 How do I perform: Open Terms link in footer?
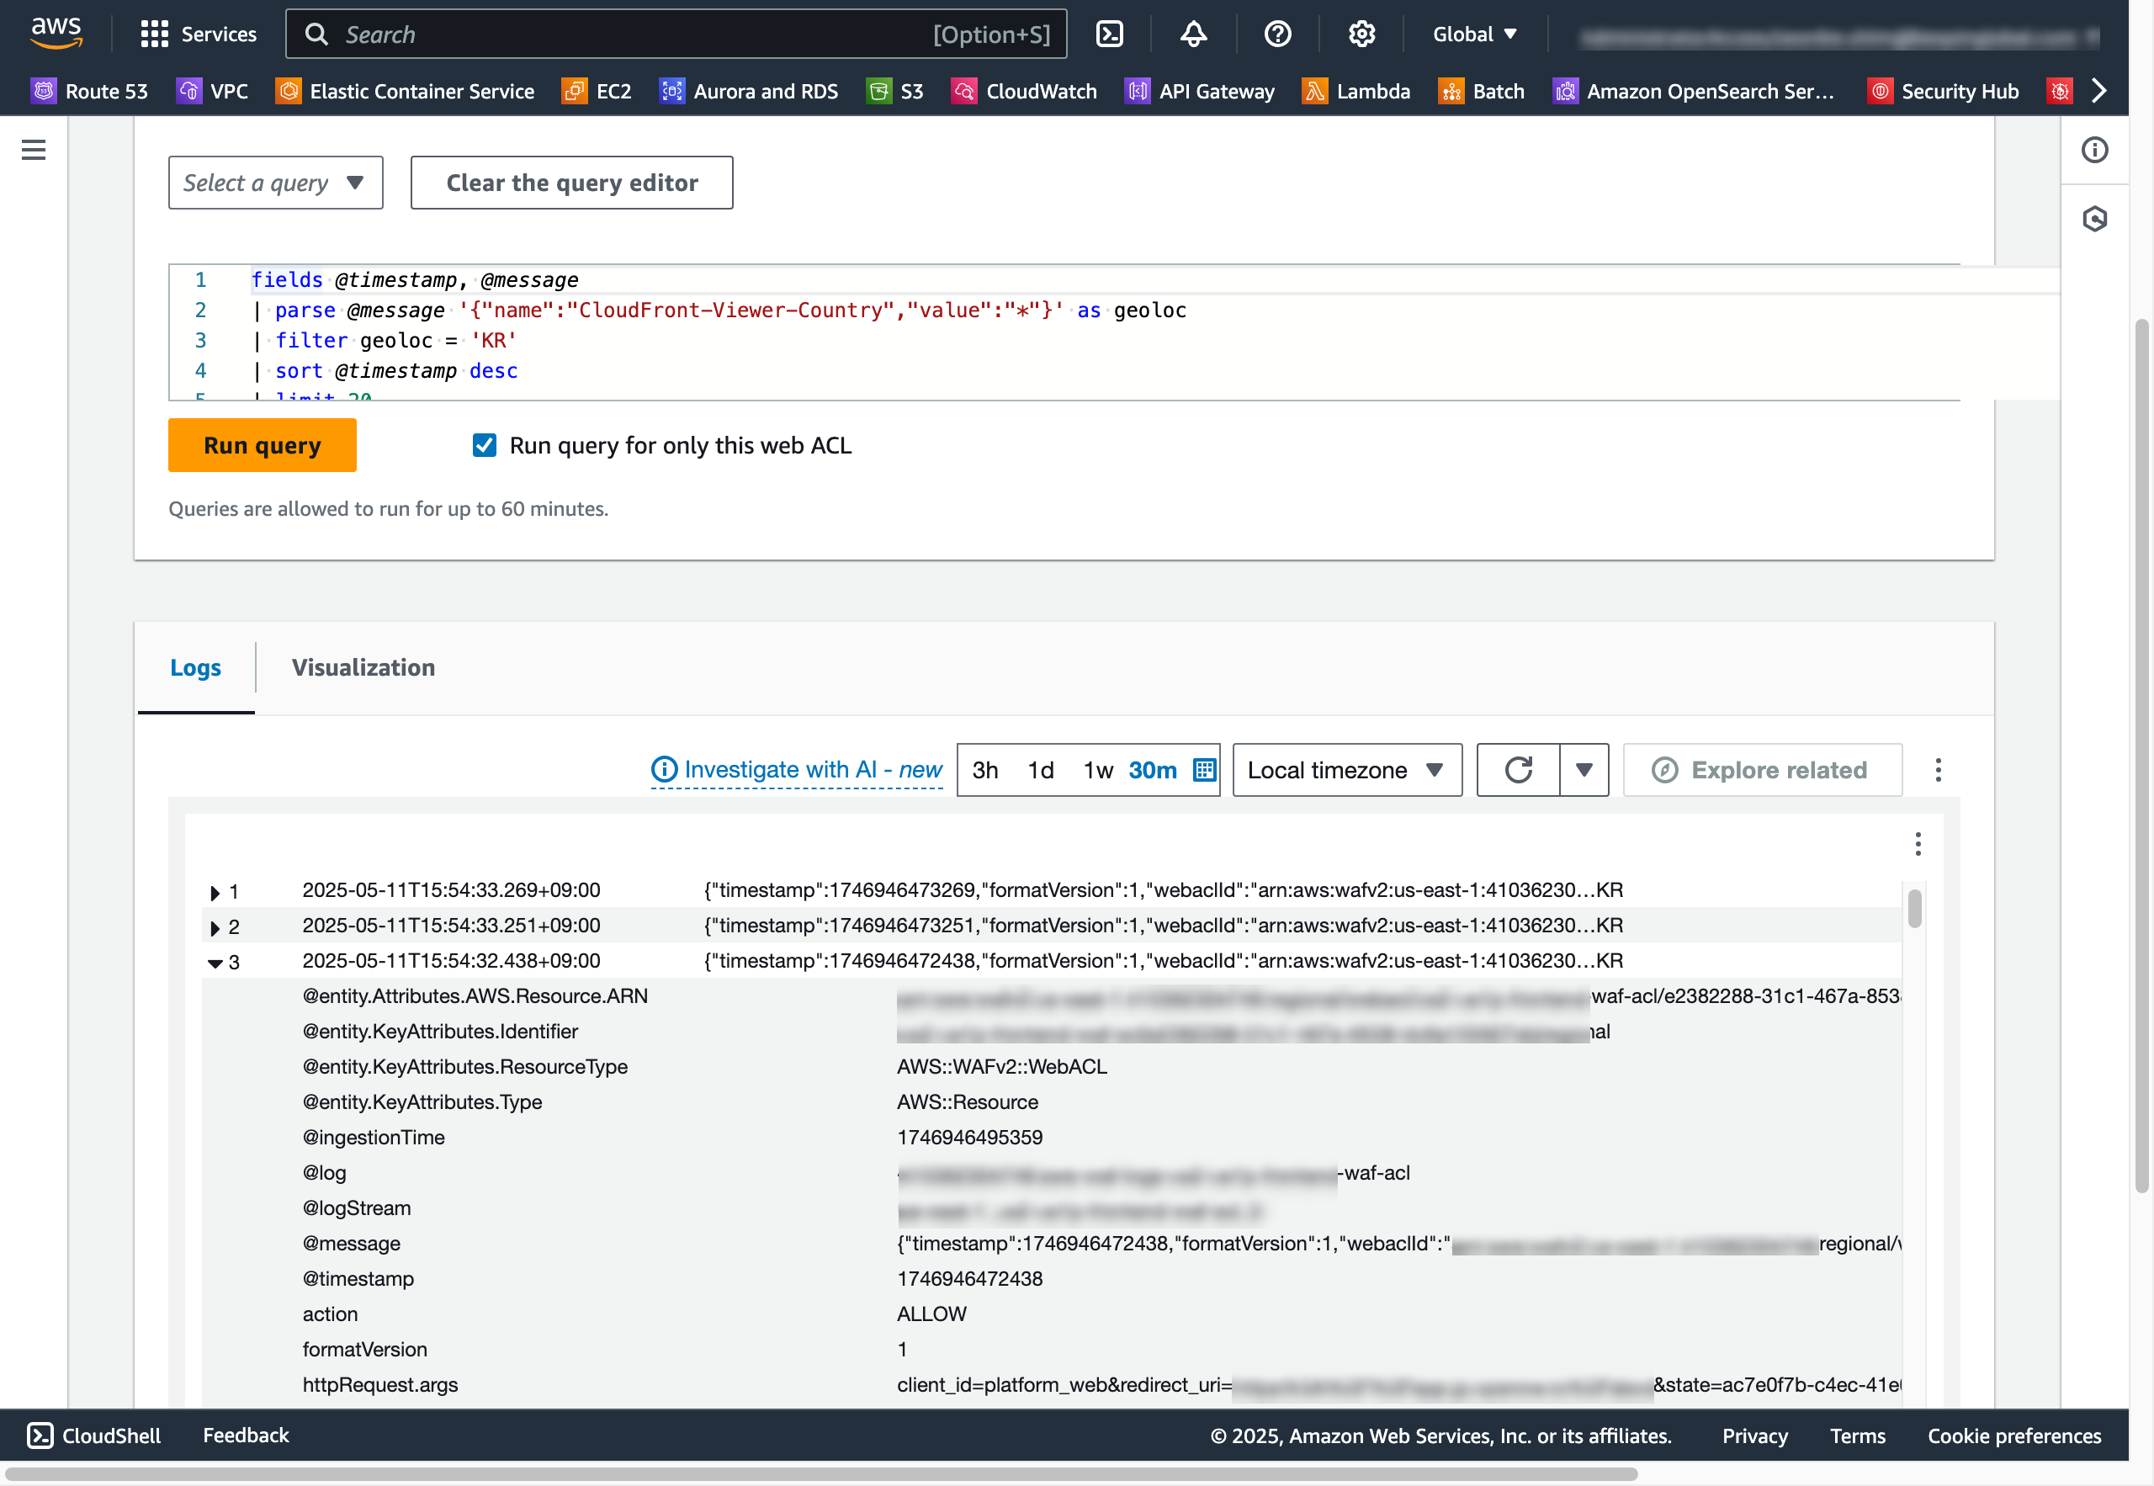1857,1435
